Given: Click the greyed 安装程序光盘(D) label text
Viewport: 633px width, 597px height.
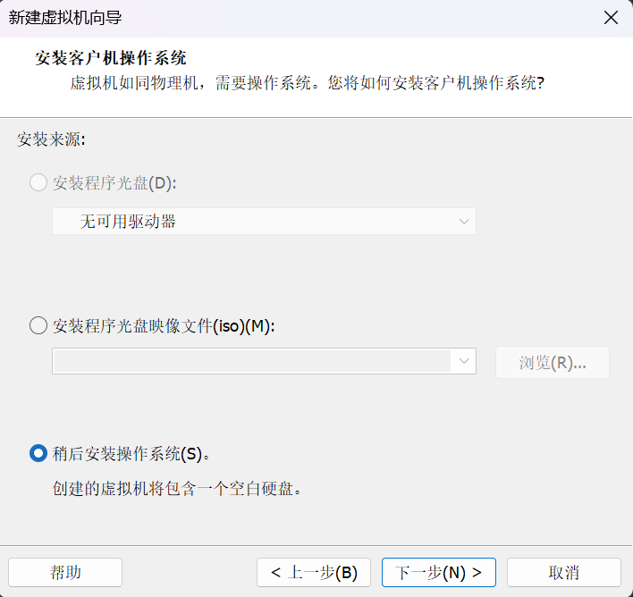Looking at the screenshot, I should [x=114, y=183].
